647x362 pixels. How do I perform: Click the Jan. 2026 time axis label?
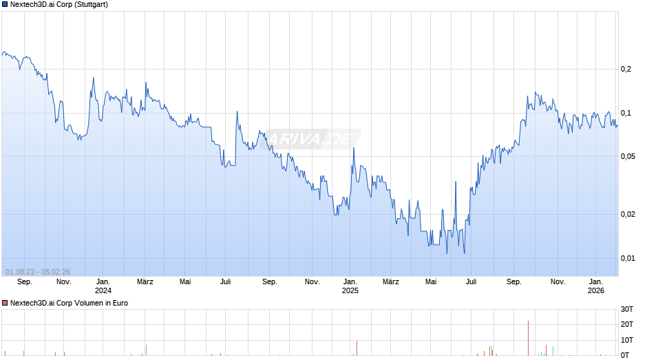pos(596,286)
